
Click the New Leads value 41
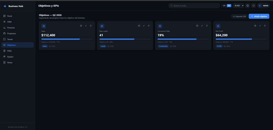[101, 35]
